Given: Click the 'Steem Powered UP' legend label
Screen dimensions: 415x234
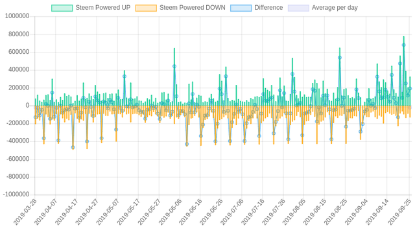Looking at the screenshot, I should coord(103,8).
